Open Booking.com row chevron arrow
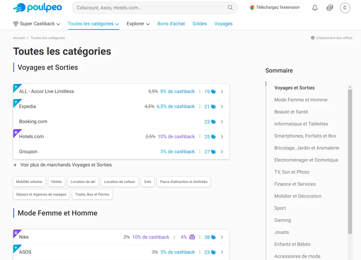Image resolution: width=361 pixels, height=260 pixels. click(x=222, y=122)
